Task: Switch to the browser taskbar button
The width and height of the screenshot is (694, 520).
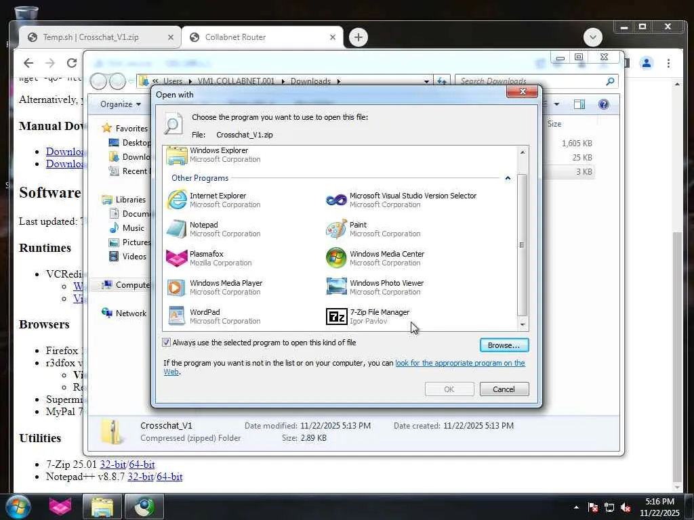Action: [x=144, y=506]
